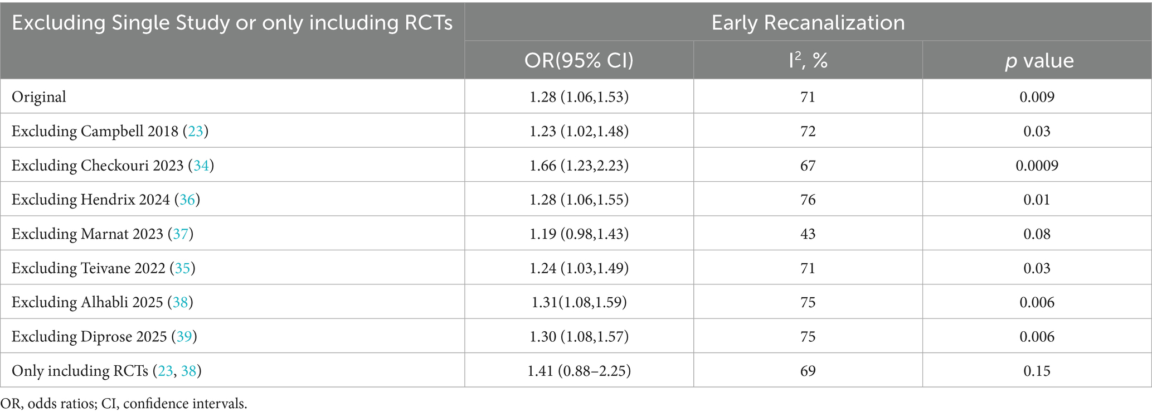Open reference 34 beside Checkouri 2023
Image resolution: width=1152 pixels, height=416 pixels.
(201, 166)
